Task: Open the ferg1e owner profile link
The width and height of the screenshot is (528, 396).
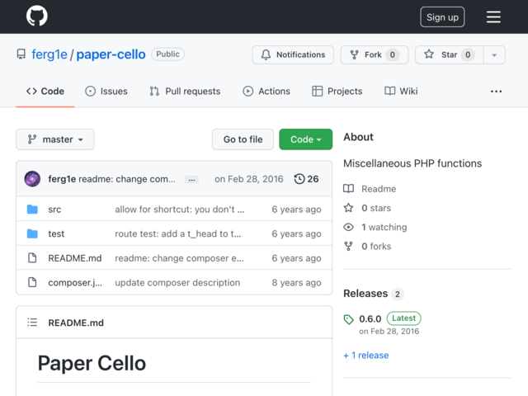Action: pos(49,54)
